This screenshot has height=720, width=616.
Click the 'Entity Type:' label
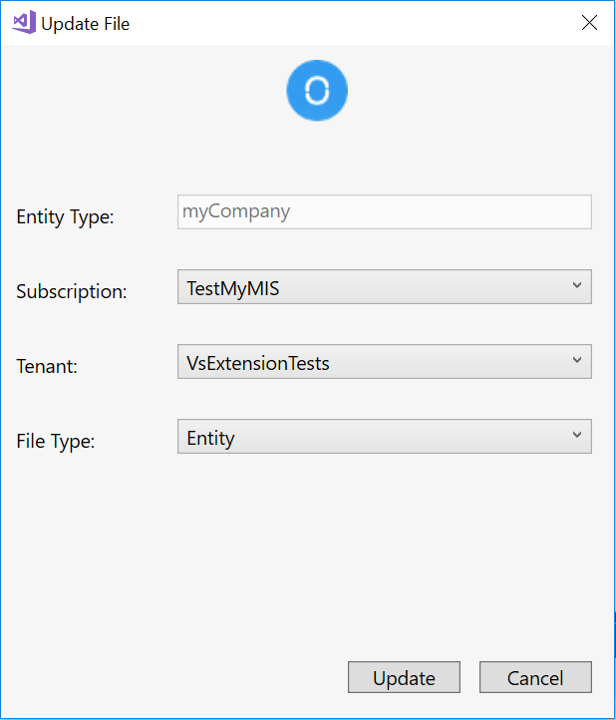coord(65,216)
